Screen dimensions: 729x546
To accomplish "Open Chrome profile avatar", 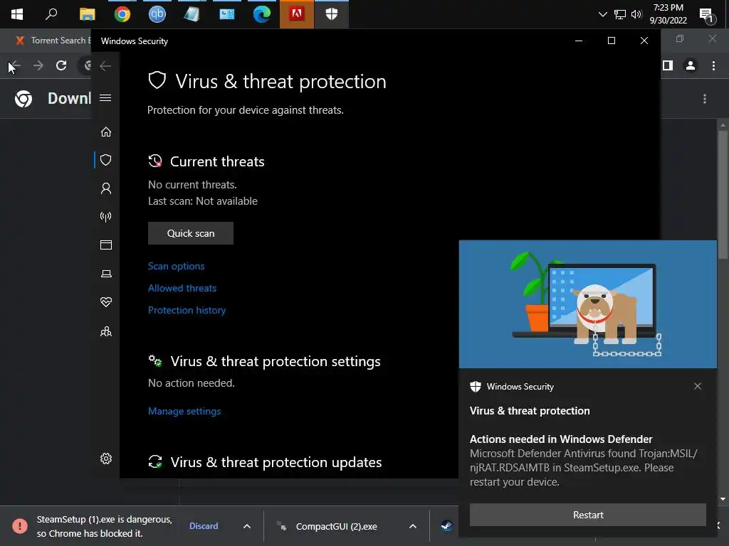I will click(691, 65).
